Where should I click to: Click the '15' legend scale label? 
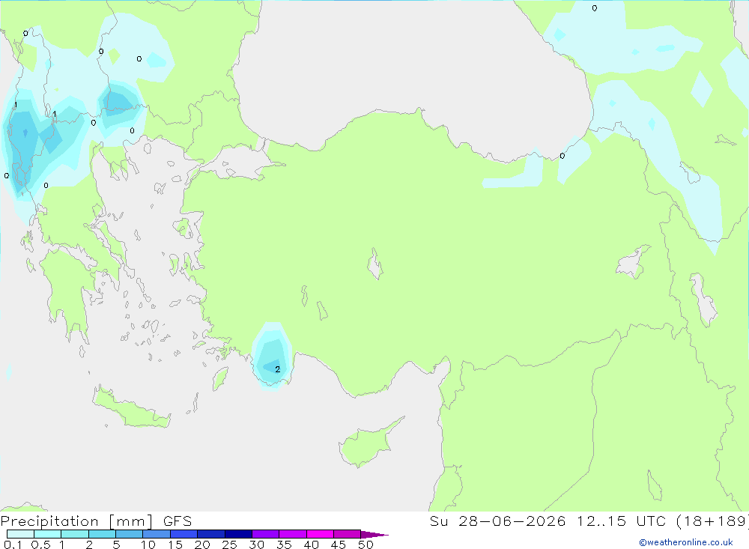coord(175,545)
